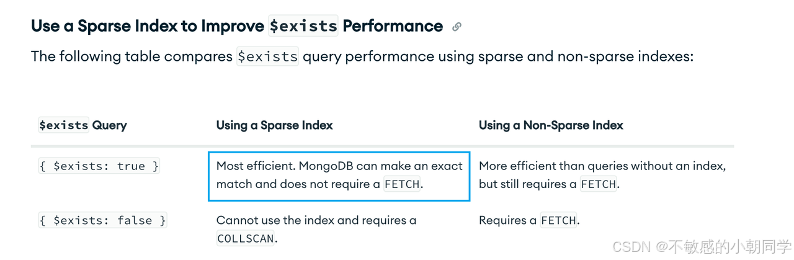Click the 'Cannot use the index' cell
Screen dimensions: 794x260
coord(316,229)
